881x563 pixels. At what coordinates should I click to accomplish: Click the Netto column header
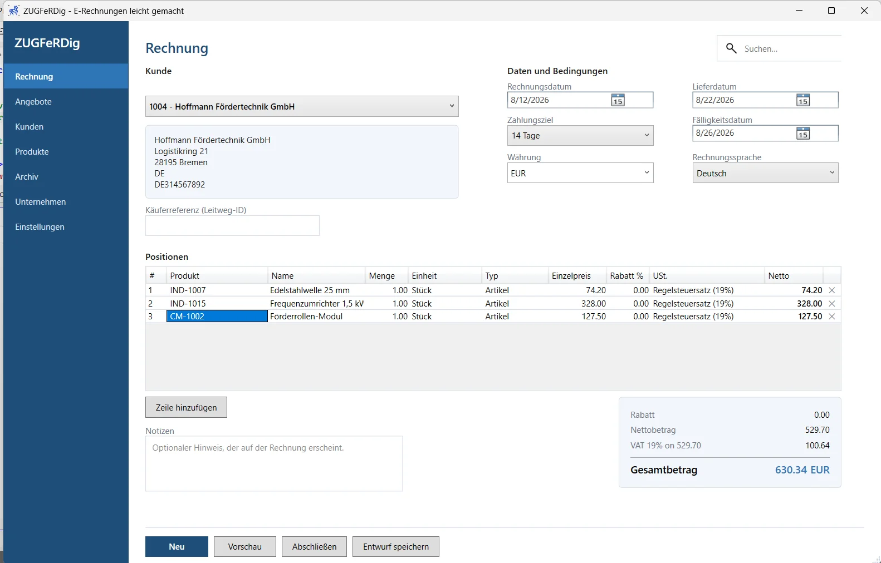794,275
